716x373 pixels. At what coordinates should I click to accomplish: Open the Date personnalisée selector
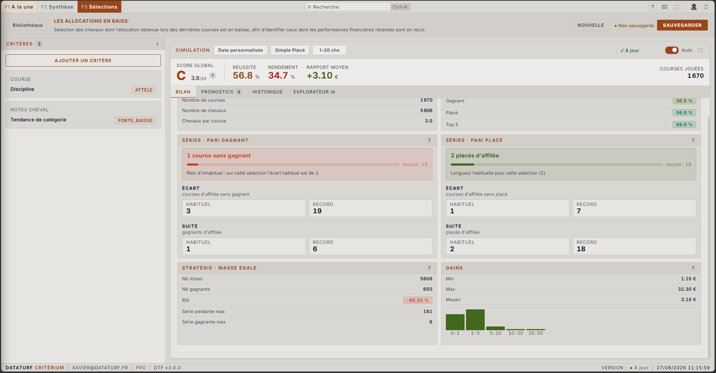click(x=241, y=50)
